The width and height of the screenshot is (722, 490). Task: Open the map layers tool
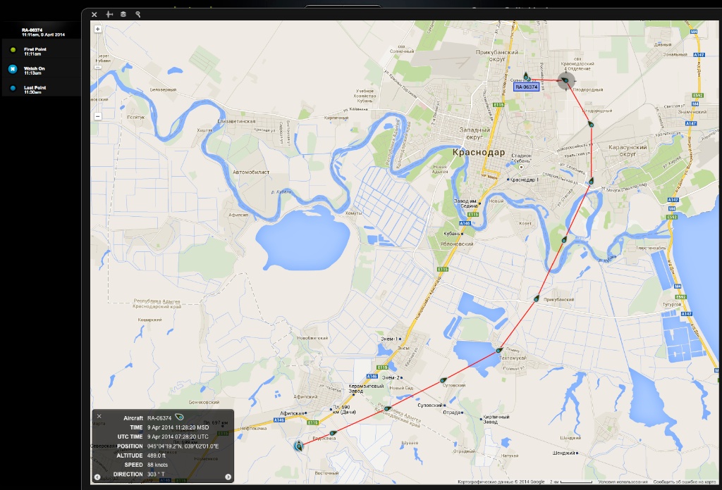pyautogui.click(x=123, y=14)
